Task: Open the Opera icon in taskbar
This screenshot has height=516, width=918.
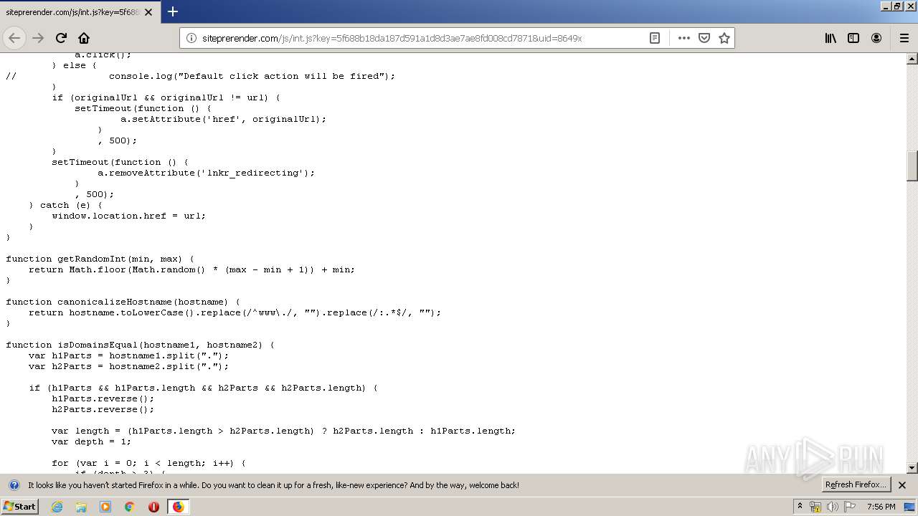Action: (153, 507)
